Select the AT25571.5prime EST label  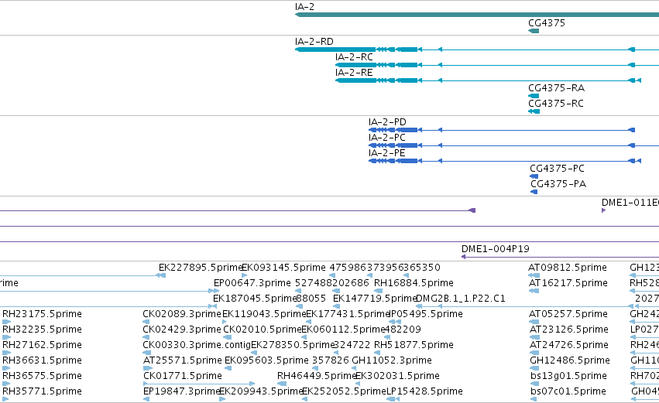183,361
